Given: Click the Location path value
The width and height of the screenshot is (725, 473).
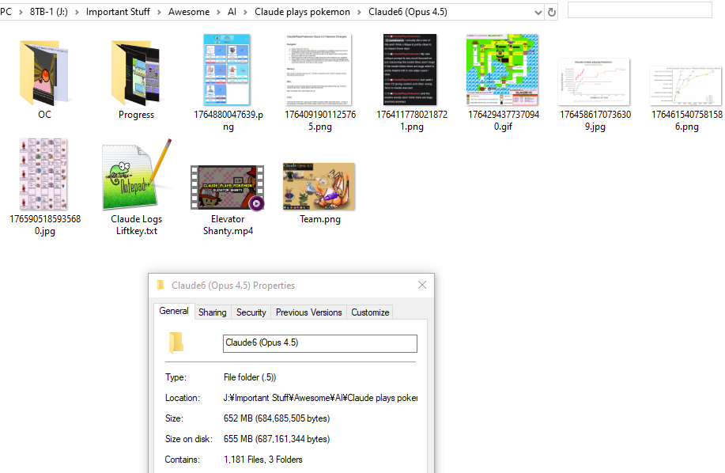Looking at the screenshot, I should pyautogui.click(x=320, y=398).
